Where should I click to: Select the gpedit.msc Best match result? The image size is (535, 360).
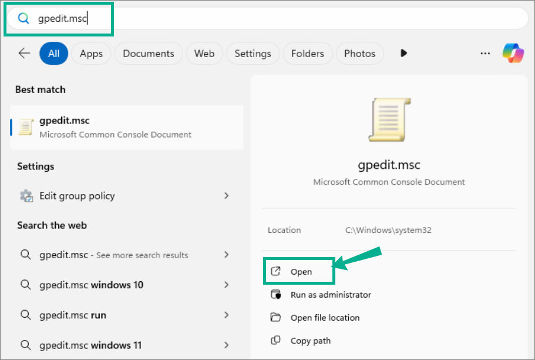click(x=127, y=127)
